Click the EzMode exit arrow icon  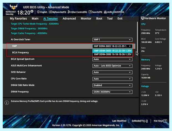tap(146, 121)
